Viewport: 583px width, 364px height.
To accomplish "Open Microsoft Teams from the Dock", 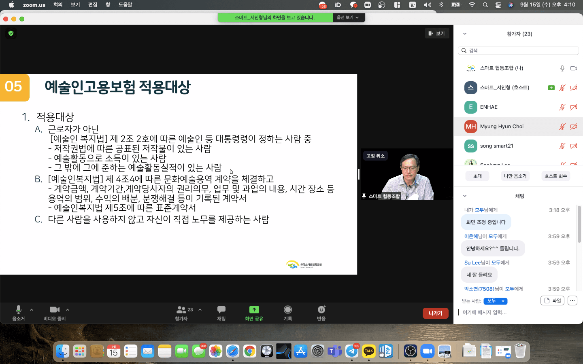I will click(x=335, y=351).
